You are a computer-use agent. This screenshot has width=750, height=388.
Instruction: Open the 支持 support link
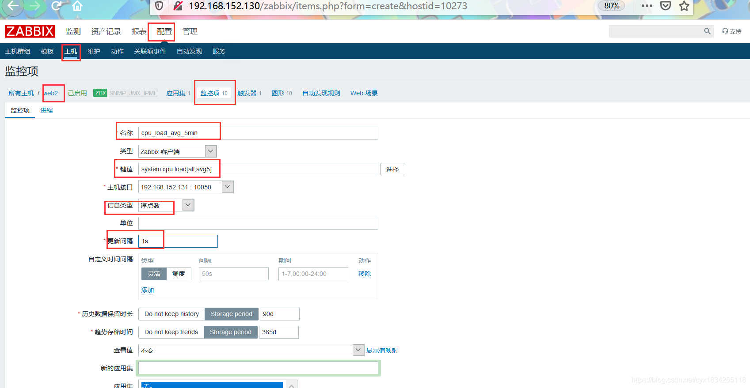click(x=732, y=31)
